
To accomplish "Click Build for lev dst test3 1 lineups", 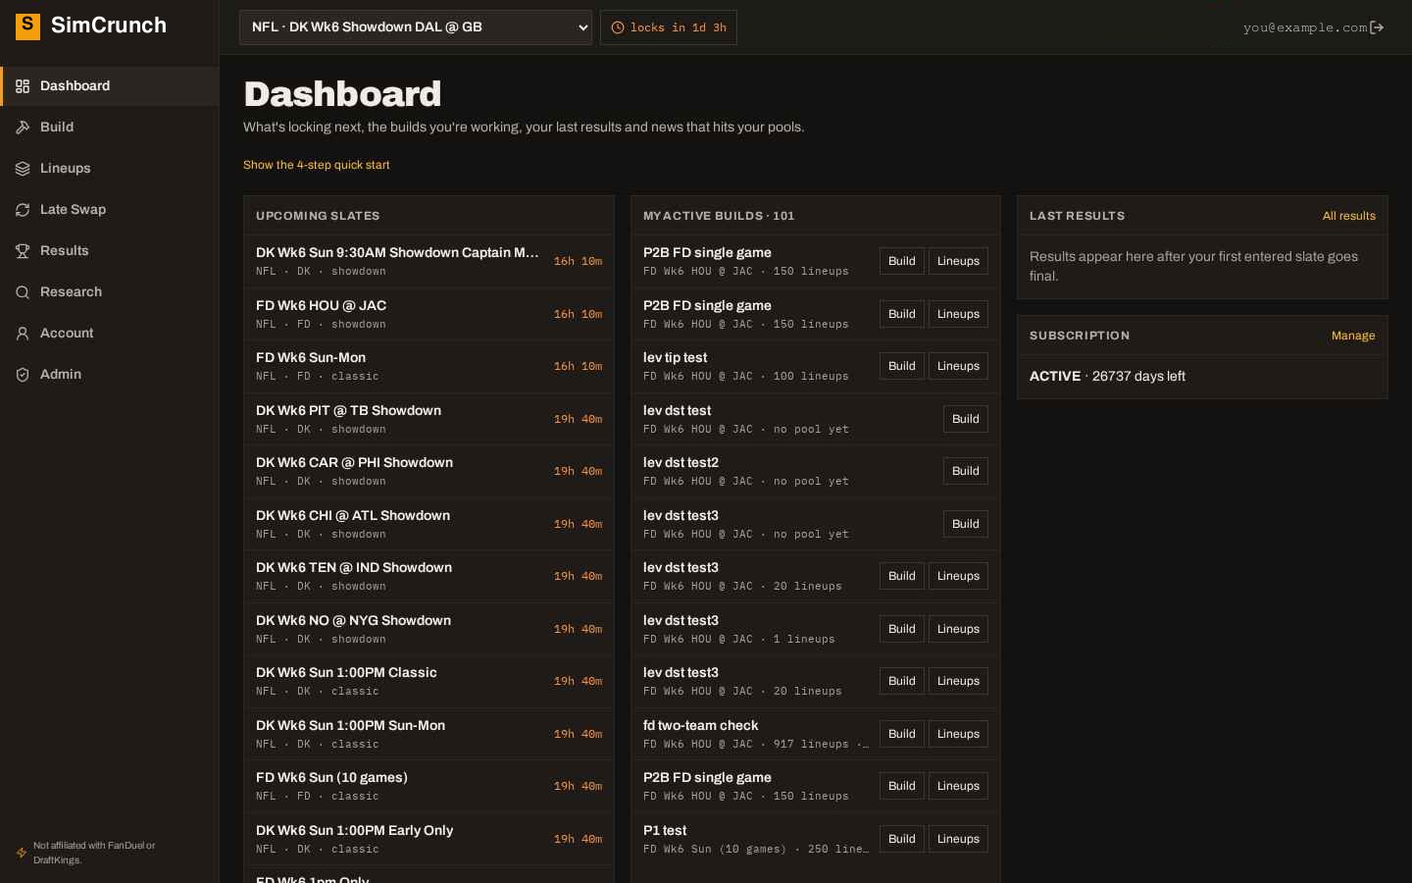I will (902, 629).
